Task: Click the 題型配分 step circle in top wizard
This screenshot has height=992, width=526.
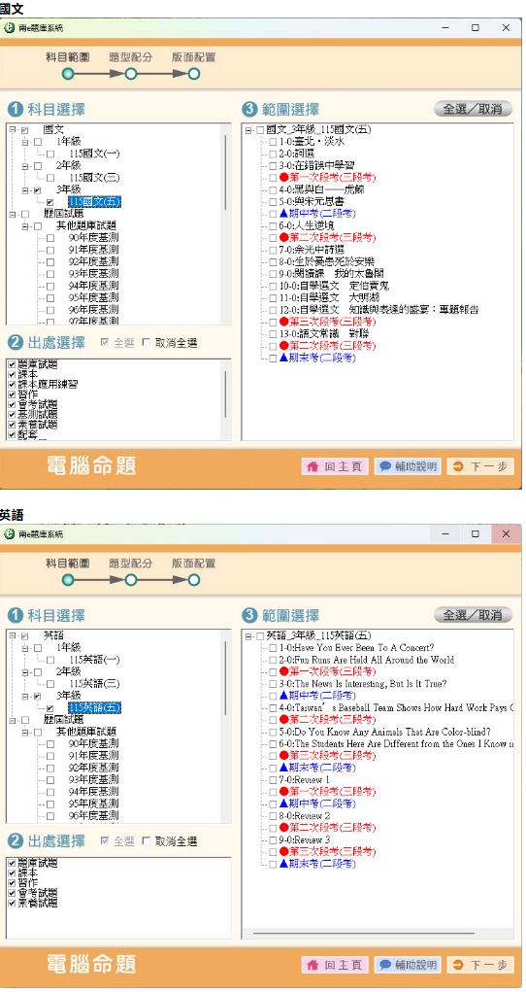Action: 131,74
